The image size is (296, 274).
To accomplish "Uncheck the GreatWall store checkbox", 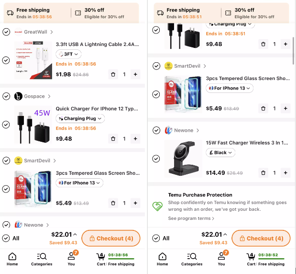I will [x=6, y=32].
